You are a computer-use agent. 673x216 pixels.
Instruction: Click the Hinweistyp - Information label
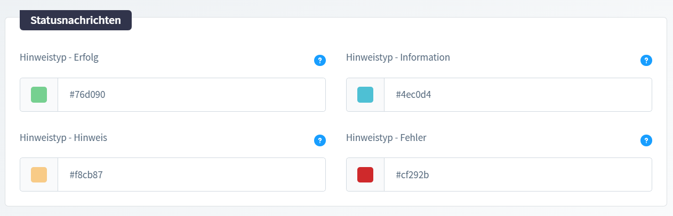click(x=398, y=57)
